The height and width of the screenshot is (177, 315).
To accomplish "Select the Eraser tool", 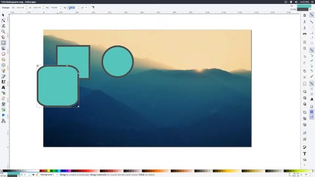I will tap(3, 98).
